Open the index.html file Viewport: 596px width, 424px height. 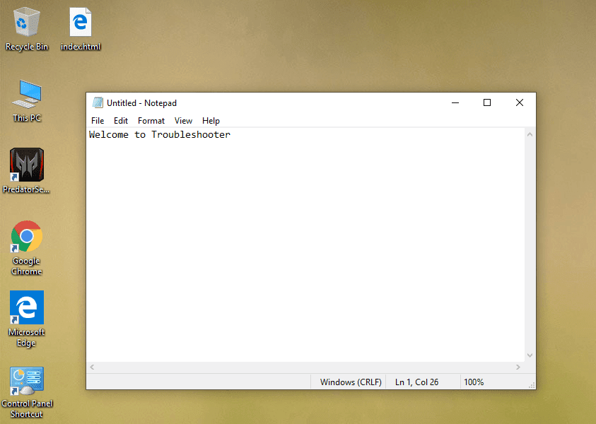click(80, 21)
